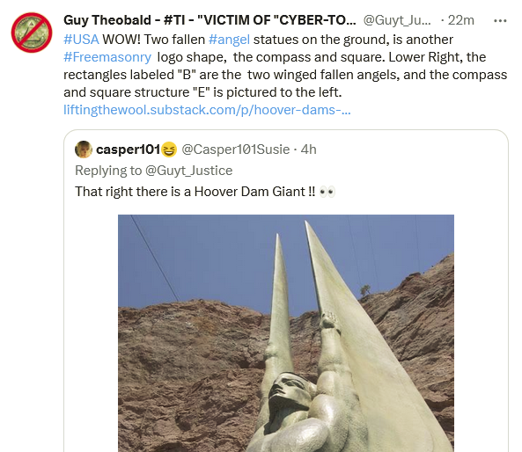Open the Hoover Dam statue photo
This screenshot has width=522, height=452.
(x=286, y=333)
